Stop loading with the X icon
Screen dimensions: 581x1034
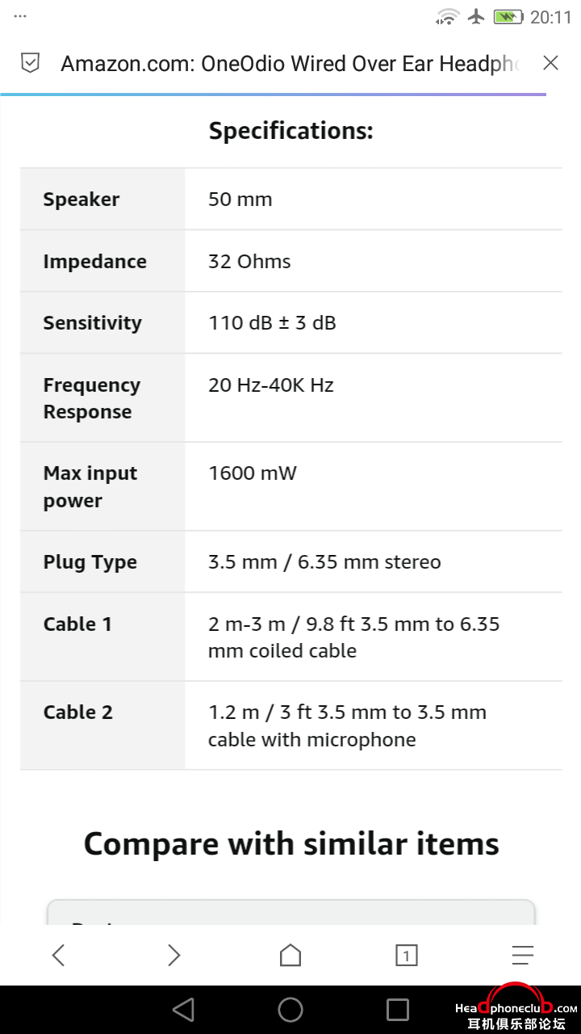pyautogui.click(x=550, y=63)
